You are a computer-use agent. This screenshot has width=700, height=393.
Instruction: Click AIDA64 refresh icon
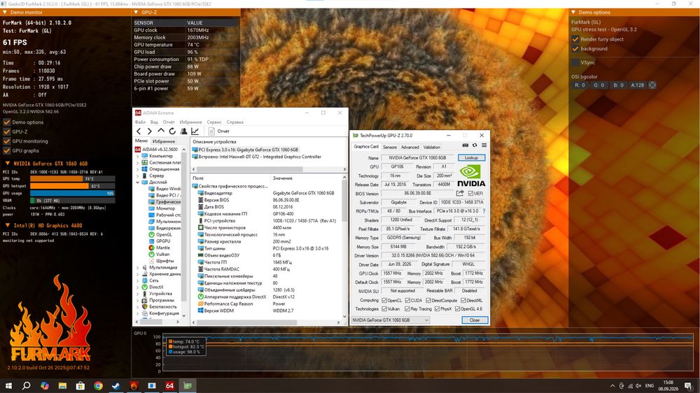click(x=172, y=131)
